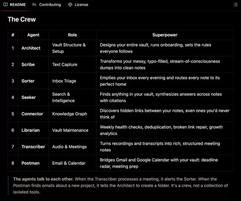
Task: Select the Transcriber agent name
Action: pyautogui.click(x=33, y=147)
